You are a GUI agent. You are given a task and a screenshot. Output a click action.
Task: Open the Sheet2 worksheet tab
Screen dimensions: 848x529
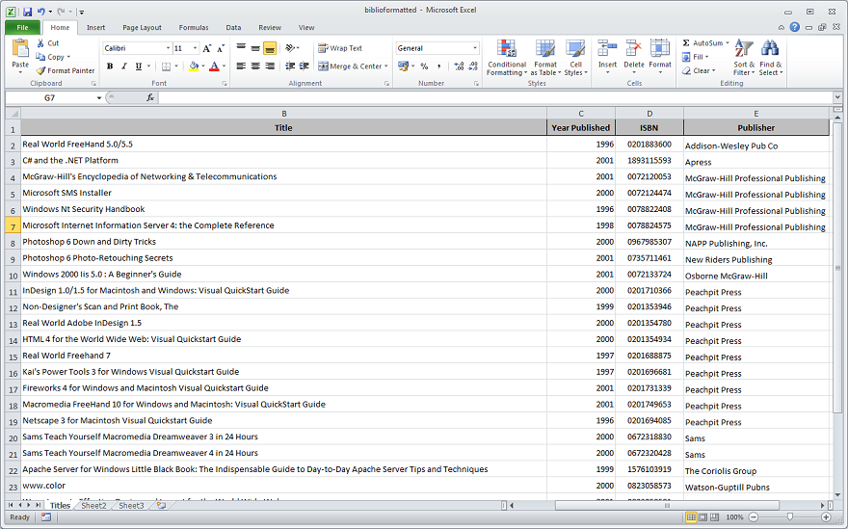point(93,505)
